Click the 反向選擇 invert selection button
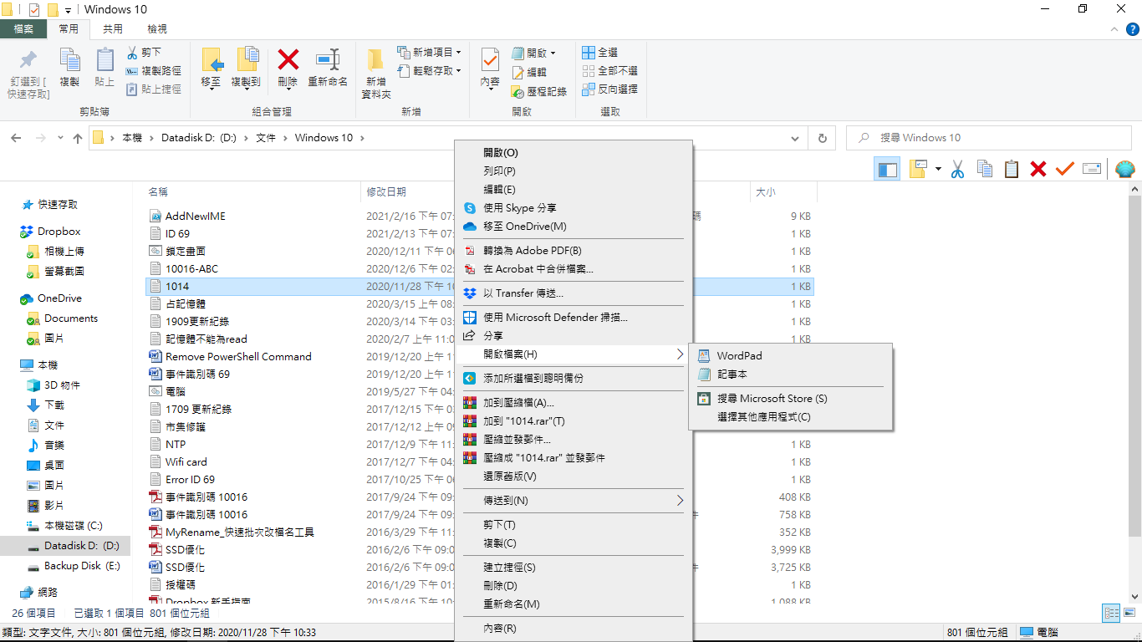This screenshot has height=642, width=1142. pyautogui.click(x=609, y=89)
